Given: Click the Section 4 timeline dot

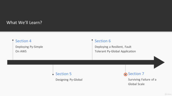Looking at the screenshot, I should [13, 40].
